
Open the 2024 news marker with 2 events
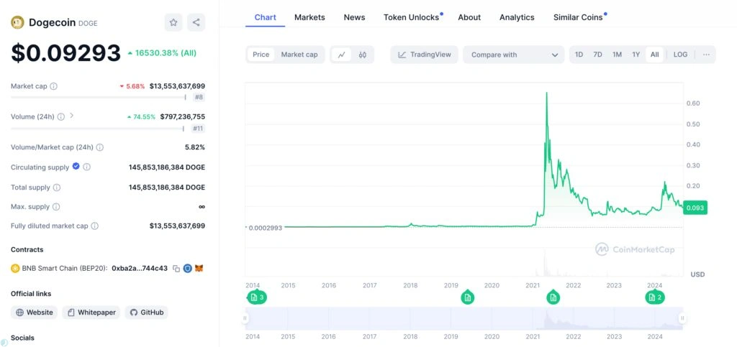pos(655,297)
